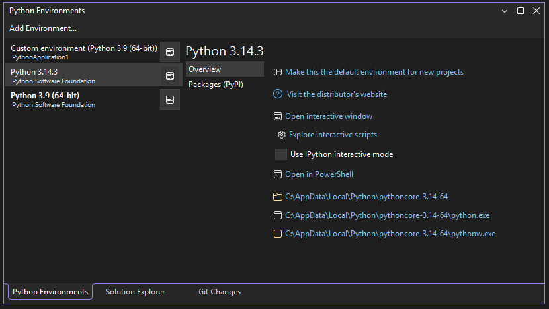Switch to the Solution Explorer tab

(x=135, y=292)
